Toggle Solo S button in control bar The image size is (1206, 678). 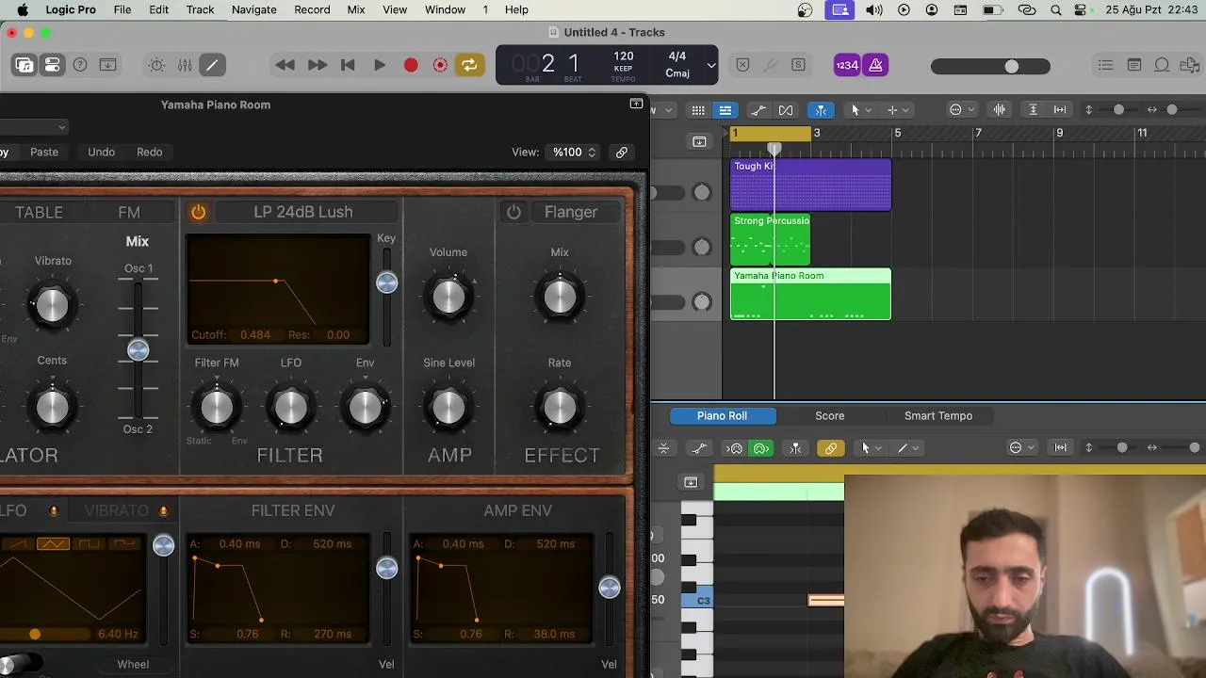[799, 65]
